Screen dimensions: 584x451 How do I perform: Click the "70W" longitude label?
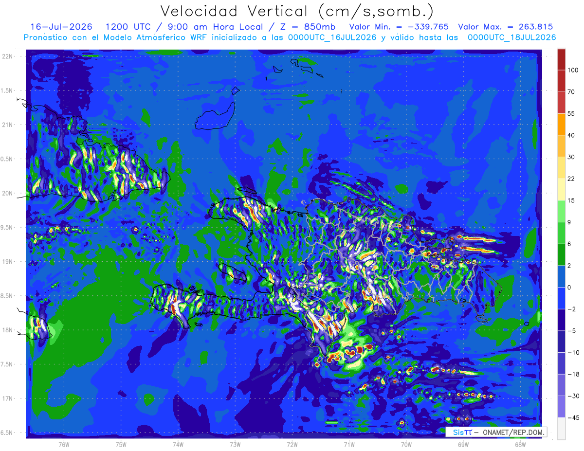click(x=406, y=445)
